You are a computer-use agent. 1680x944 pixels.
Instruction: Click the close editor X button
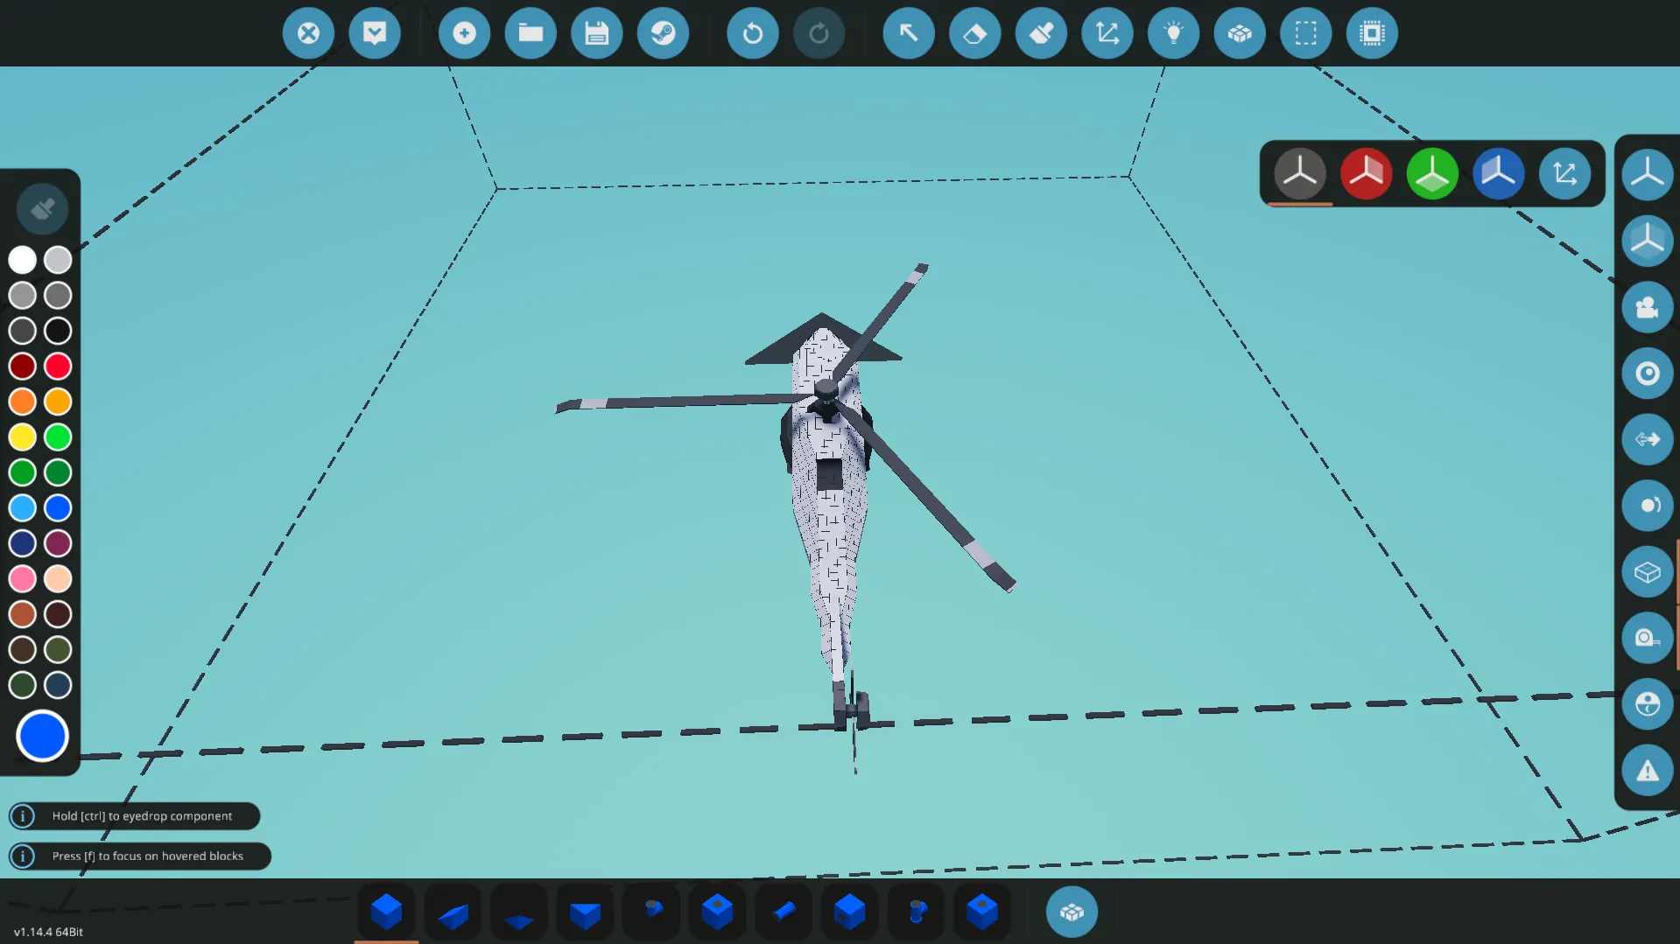308,33
